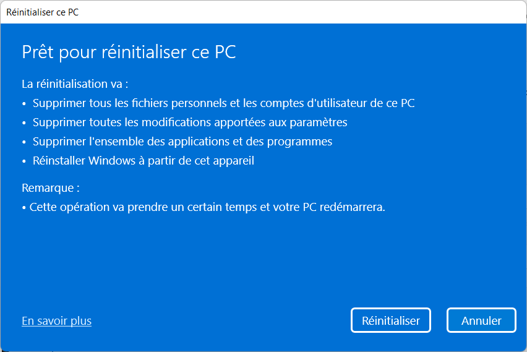The image size is (527, 352).
Task: Click bullet dot before Supprimer tous les fichiers
Action: [x=24, y=104]
